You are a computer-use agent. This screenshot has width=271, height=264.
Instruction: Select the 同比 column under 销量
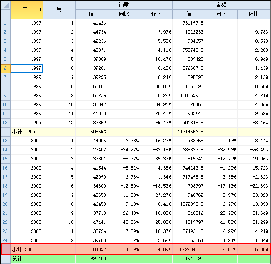124,14
